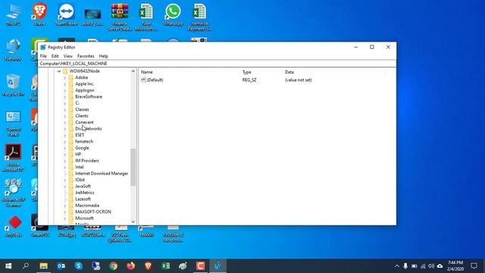Open Excel from taskbar
This screenshot has height=273, width=485.
point(165,266)
